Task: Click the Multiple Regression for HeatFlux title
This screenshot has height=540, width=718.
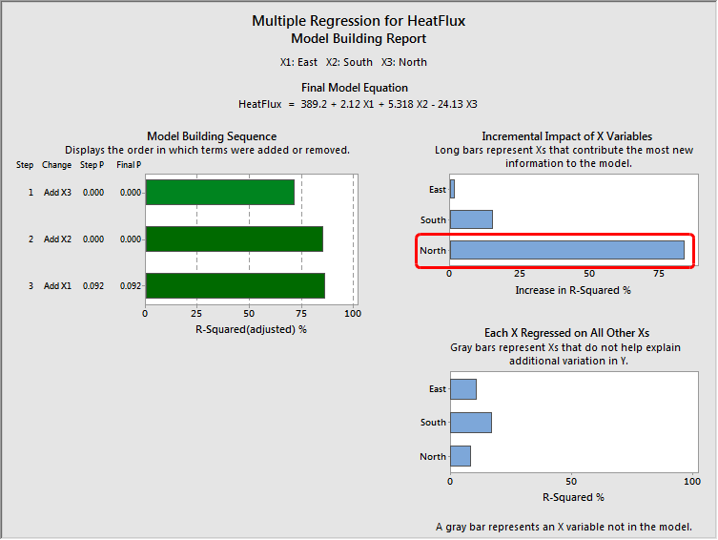Action: point(359,20)
